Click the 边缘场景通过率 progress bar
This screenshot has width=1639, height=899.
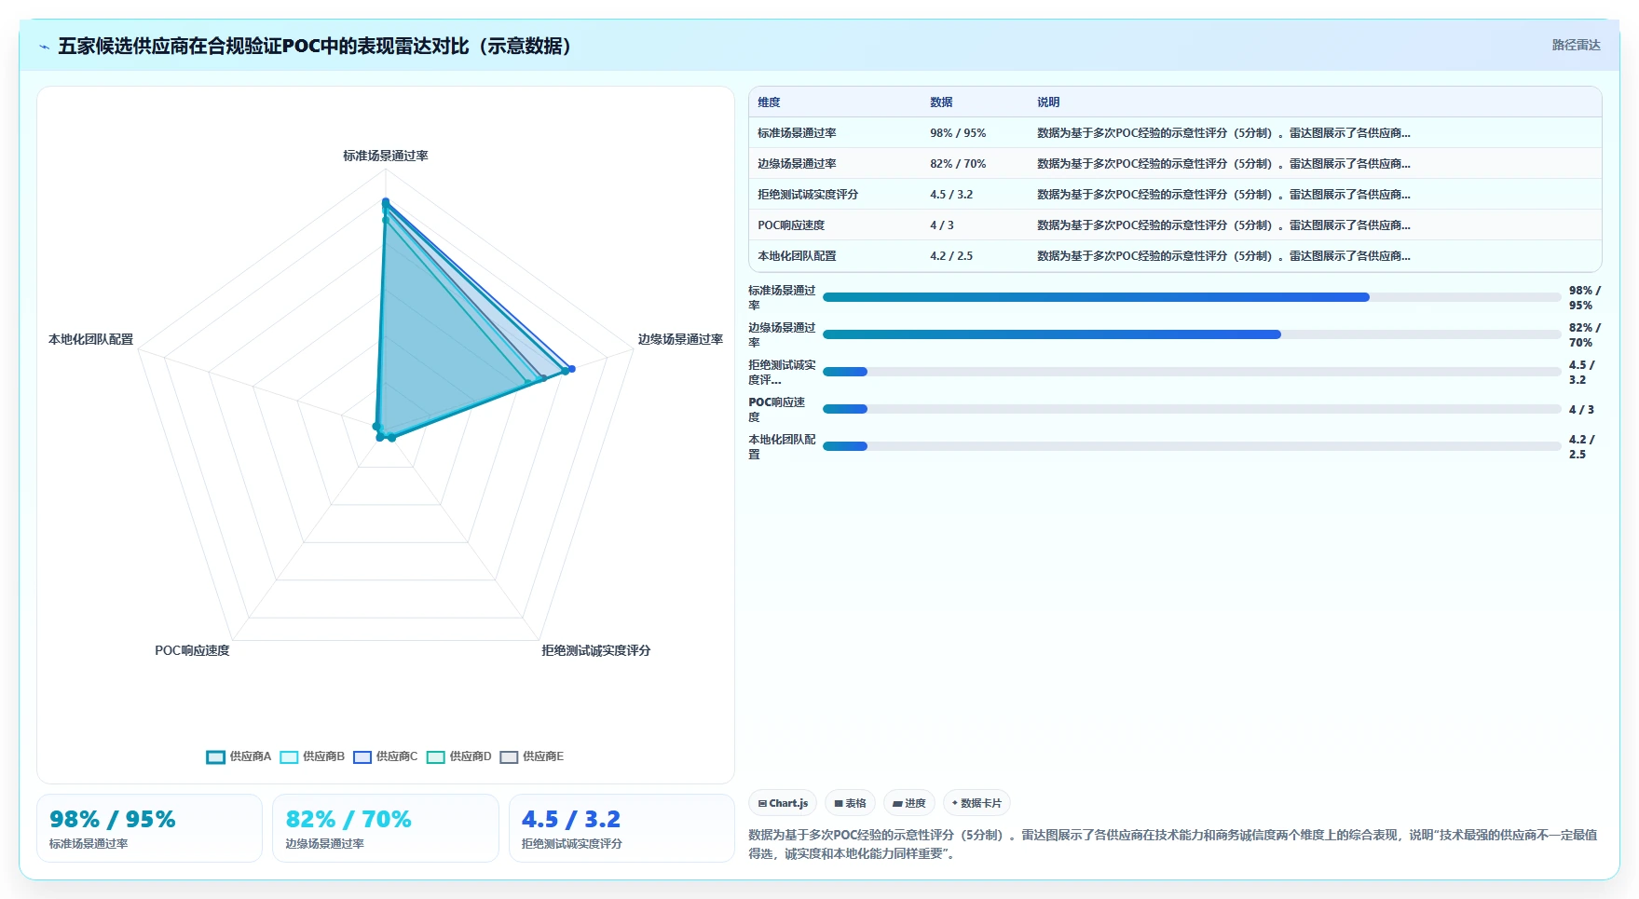1192,334
